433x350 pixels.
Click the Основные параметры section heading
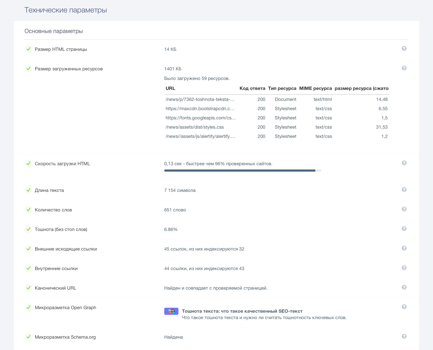tap(54, 31)
